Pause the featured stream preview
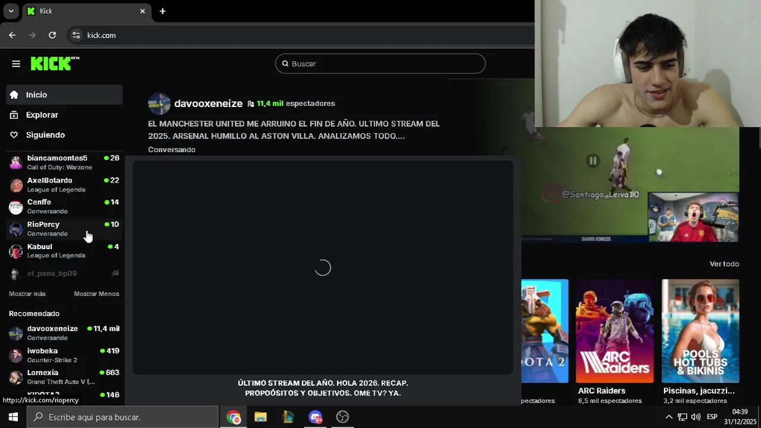 [592, 160]
